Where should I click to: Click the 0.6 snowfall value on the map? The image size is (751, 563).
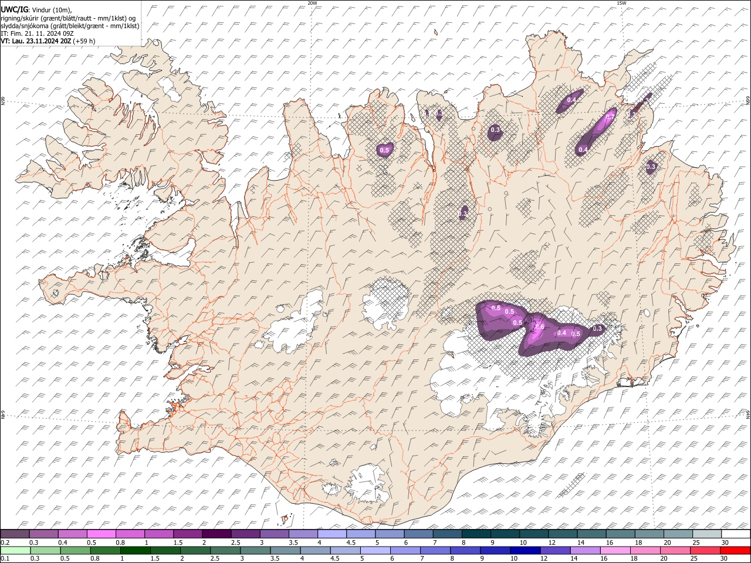point(540,327)
